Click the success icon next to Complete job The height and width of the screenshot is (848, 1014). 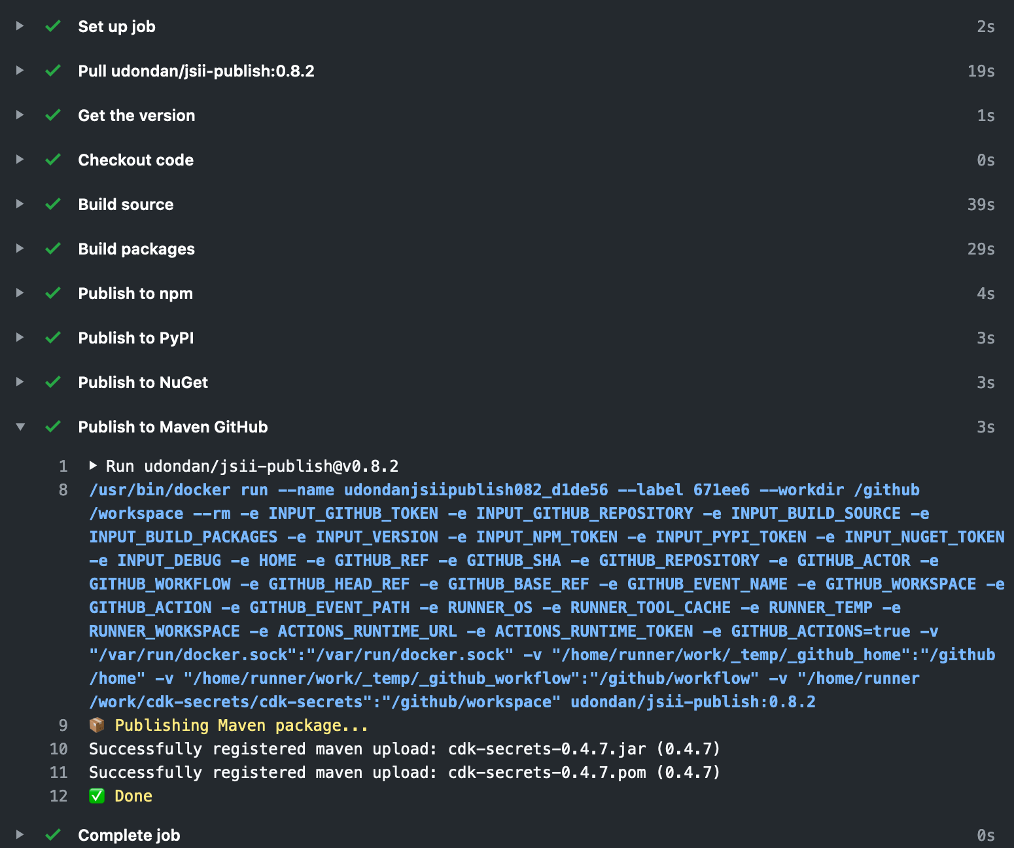point(52,835)
